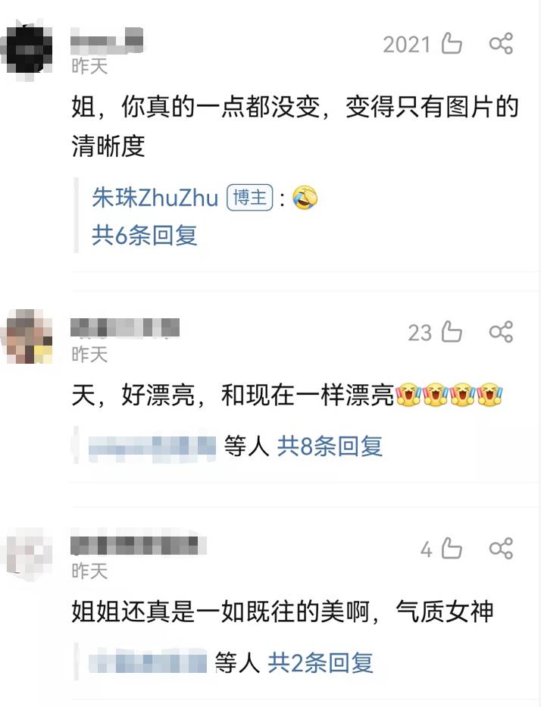
Task: Click the 博主 badge
Action: [250, 198]
